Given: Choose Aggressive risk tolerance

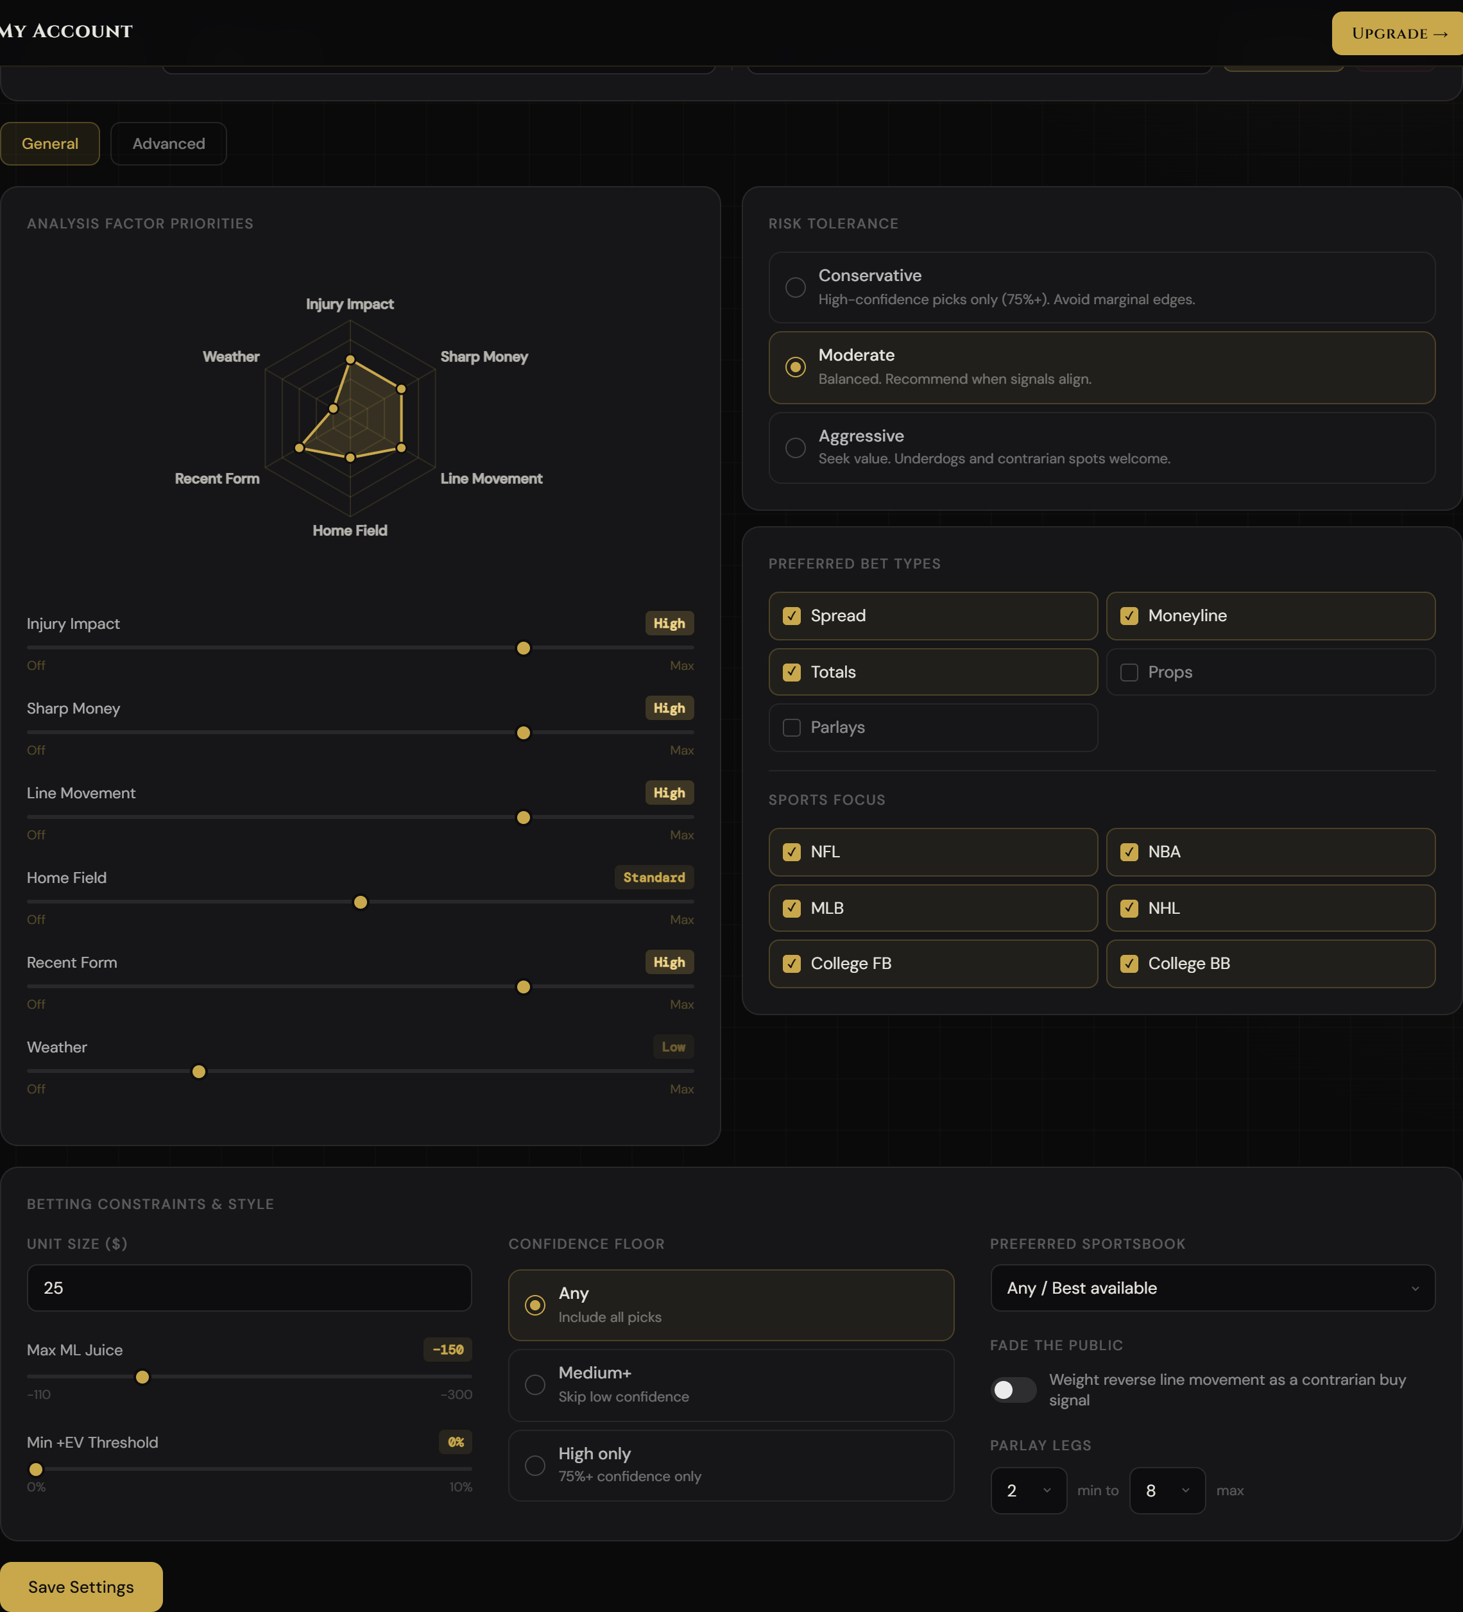Looking at the screenshot, I should point(1102,448).
